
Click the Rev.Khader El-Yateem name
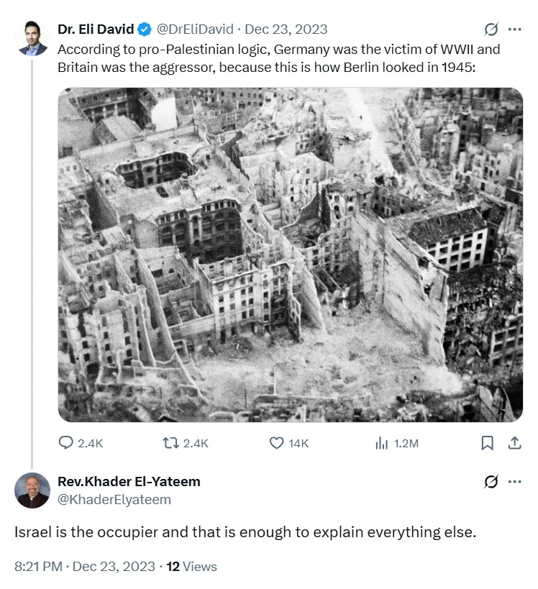pyautogui.click(x=129, y=481)
